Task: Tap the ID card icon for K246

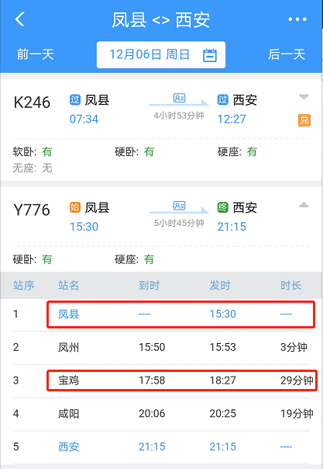Action: [x=179, y=98]
